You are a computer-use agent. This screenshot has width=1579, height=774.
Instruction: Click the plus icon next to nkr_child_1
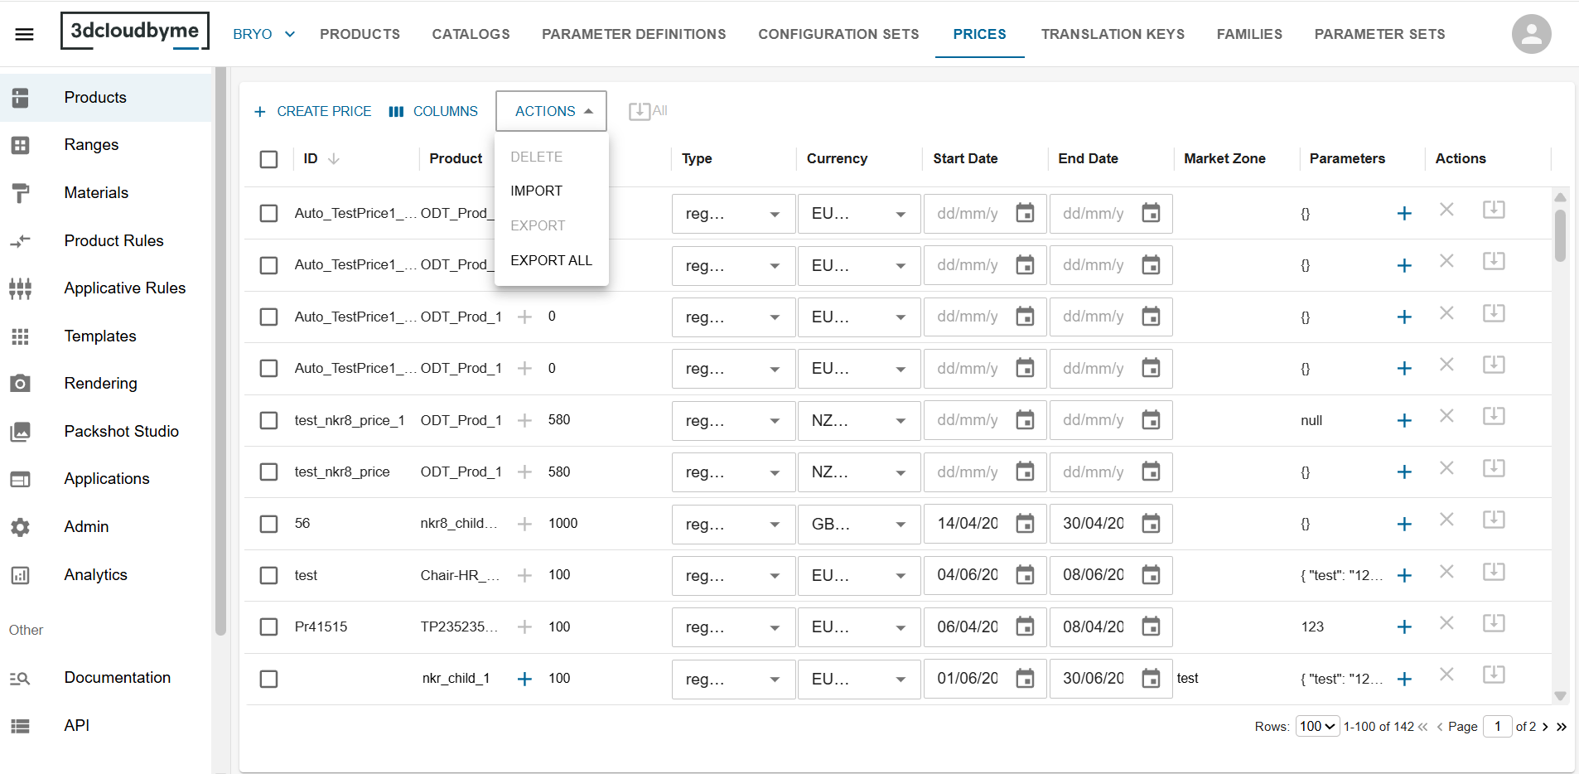coord(524,679)
